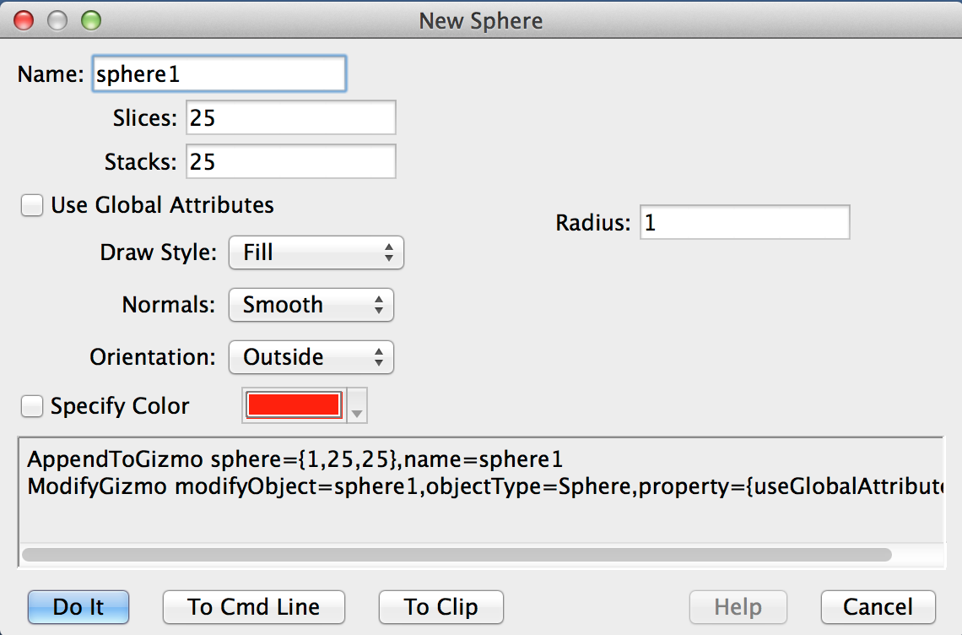Enable the Use Global Attributes checkbox
This screenshot has width=962, height=635.
point(32,205)
